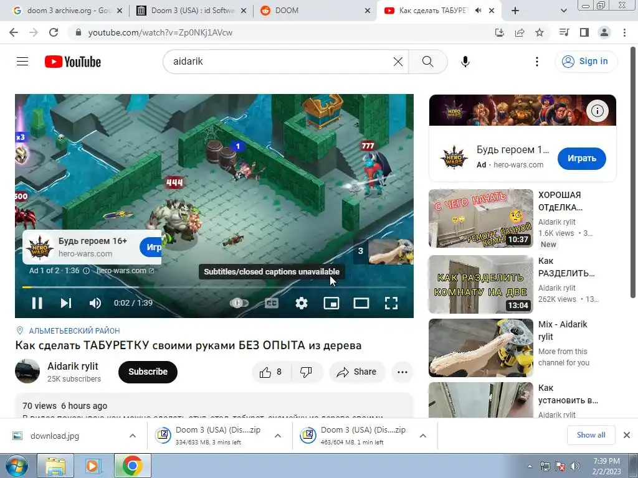Screen dimensions: 638x478
Task: Open YouTube settings three-dot menu
Action: 536,62
